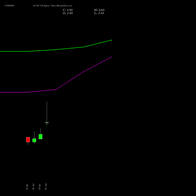
Task: Click the 24 Apr date axis label
Action: click(46, 187)
